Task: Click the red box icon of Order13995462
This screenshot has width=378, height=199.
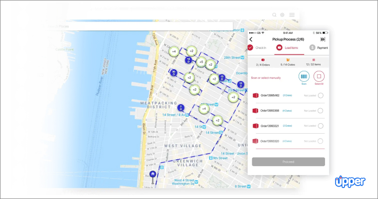Action: click(x=256, y=95)
